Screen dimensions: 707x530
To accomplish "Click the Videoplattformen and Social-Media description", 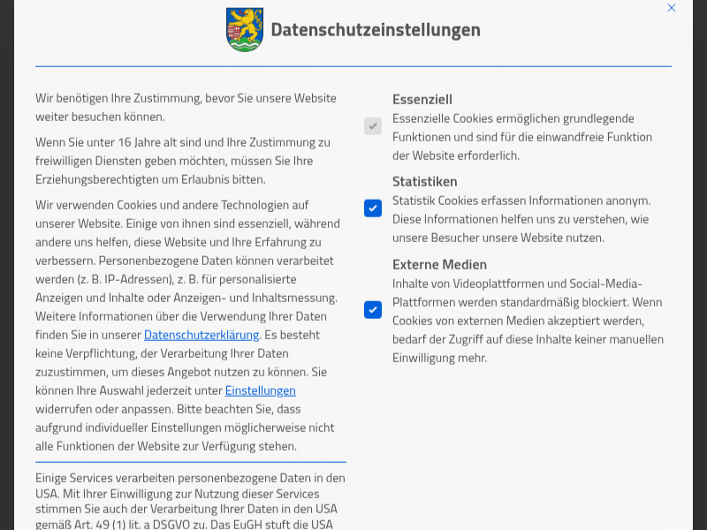I will (527, 321).
